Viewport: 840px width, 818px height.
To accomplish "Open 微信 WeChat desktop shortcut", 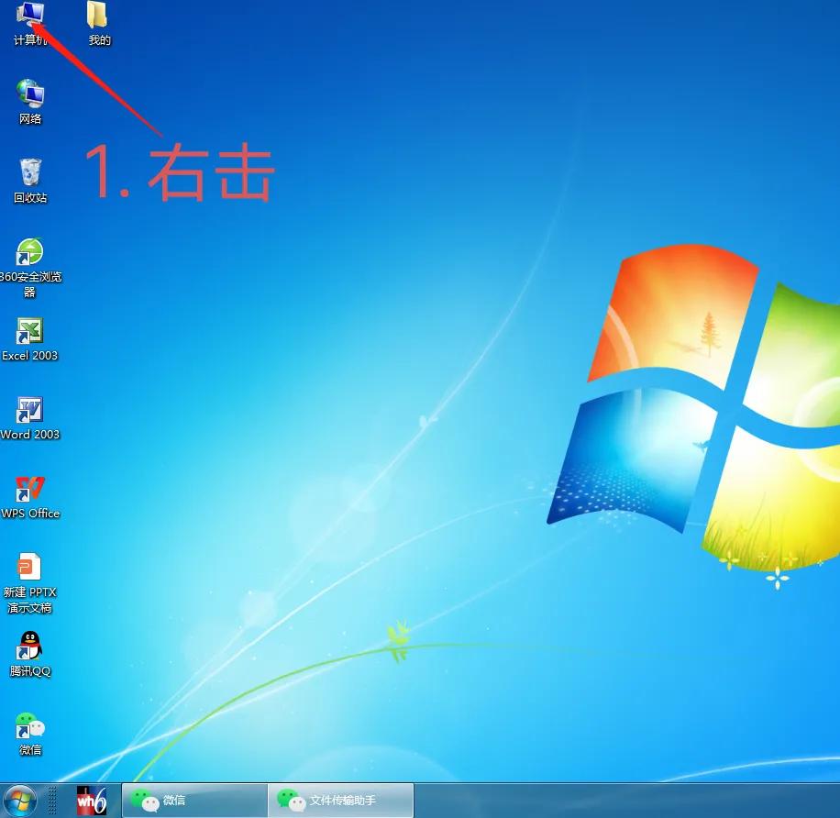I will click(28, 724).
